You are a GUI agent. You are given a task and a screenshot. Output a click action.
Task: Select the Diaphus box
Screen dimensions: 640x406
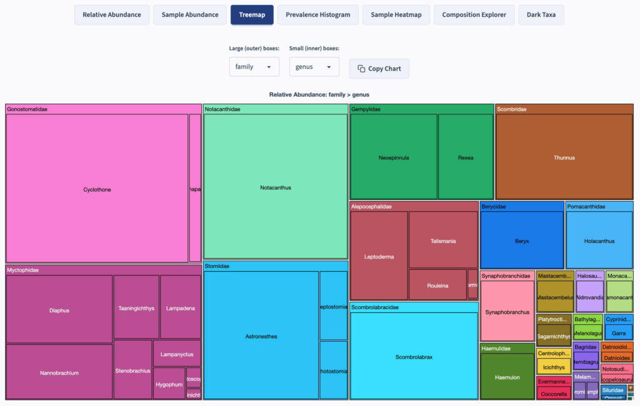point(59,309)
